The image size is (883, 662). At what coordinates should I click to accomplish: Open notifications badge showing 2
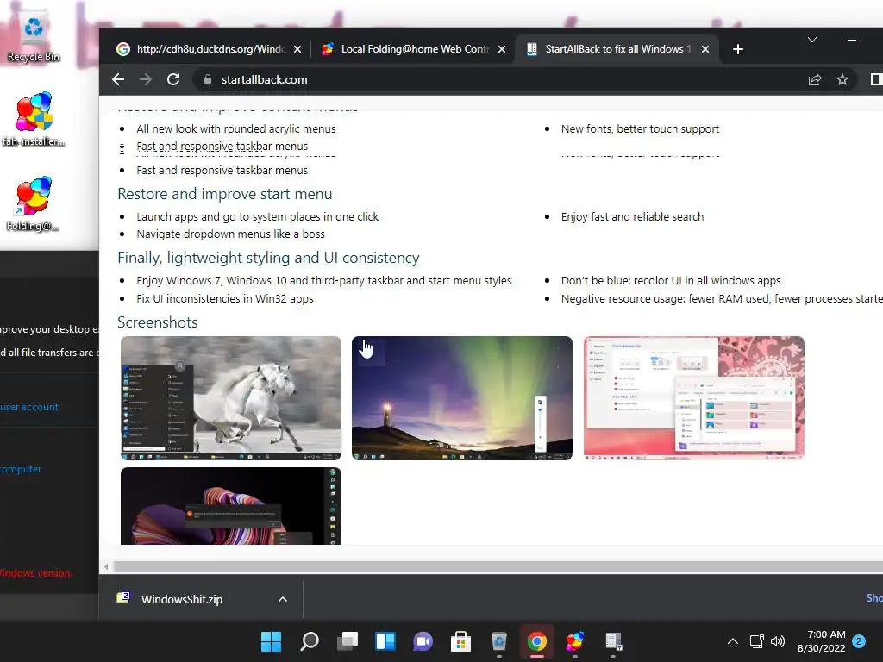tap(859, 641)
